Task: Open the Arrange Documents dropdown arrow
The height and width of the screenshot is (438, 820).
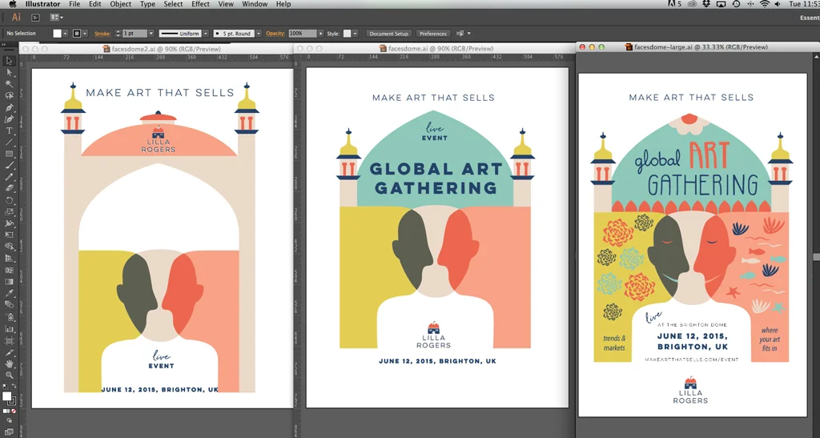Action: (x=61, y=18)
